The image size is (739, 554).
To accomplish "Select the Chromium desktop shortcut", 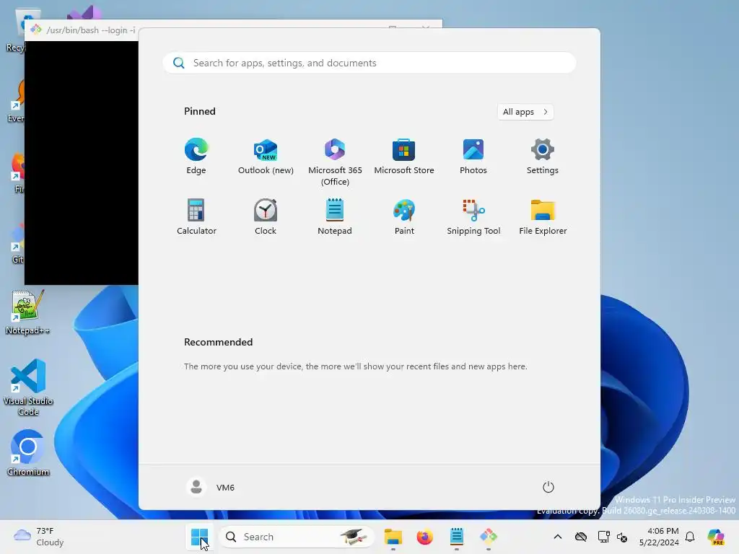I will 28,453.
